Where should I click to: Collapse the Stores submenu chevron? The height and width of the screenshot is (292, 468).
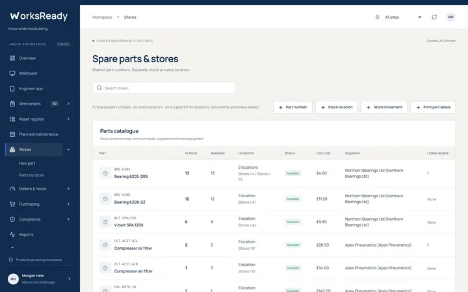(68, 150)
